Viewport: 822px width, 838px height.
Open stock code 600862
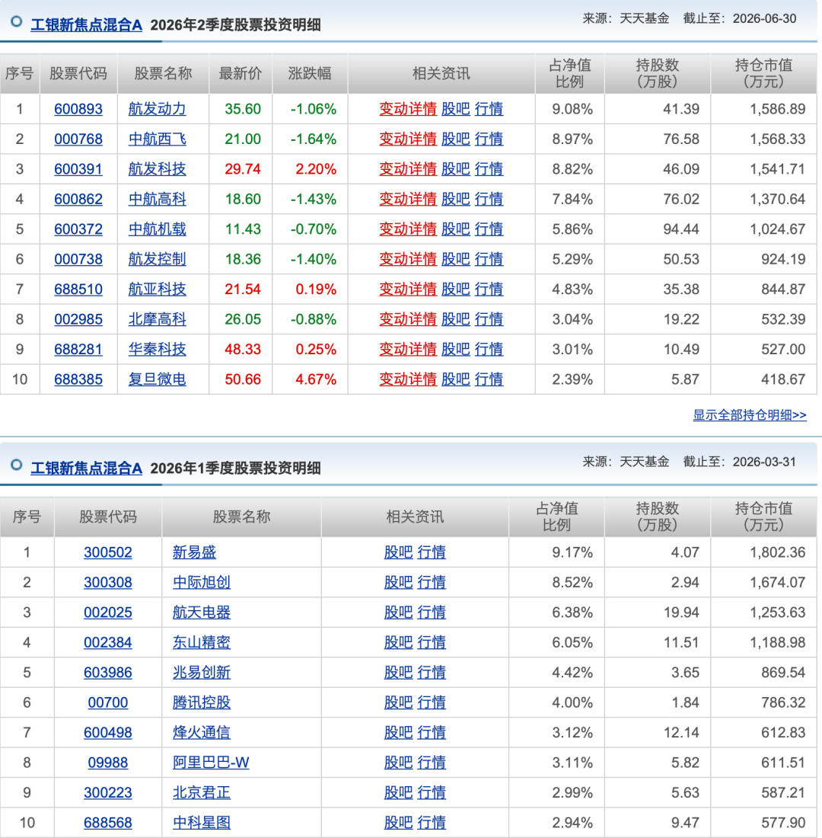coord(78,200)
